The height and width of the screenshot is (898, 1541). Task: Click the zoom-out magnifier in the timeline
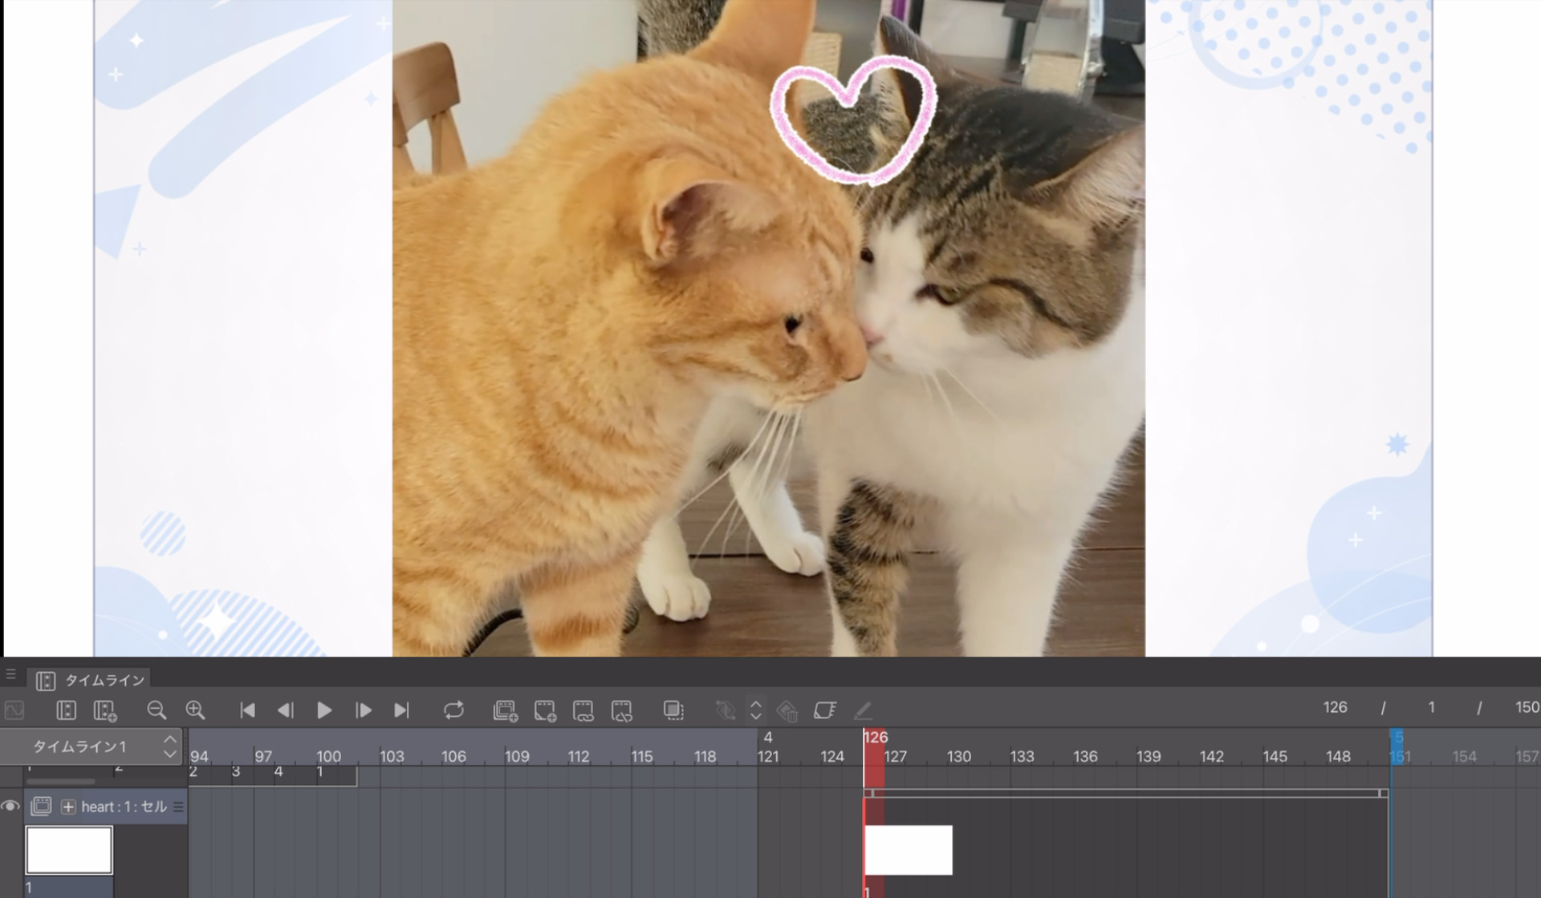point(157,710)
